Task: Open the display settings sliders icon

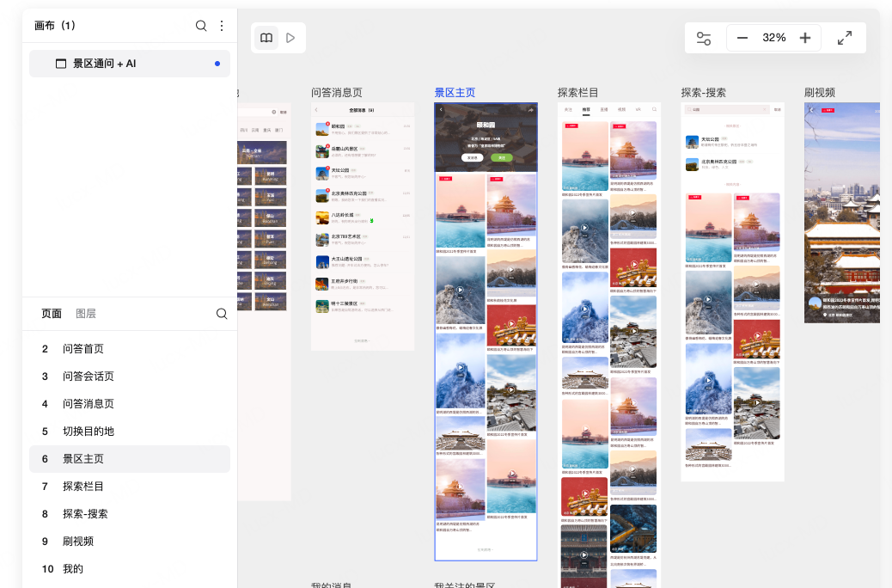Action: [704, 38]
